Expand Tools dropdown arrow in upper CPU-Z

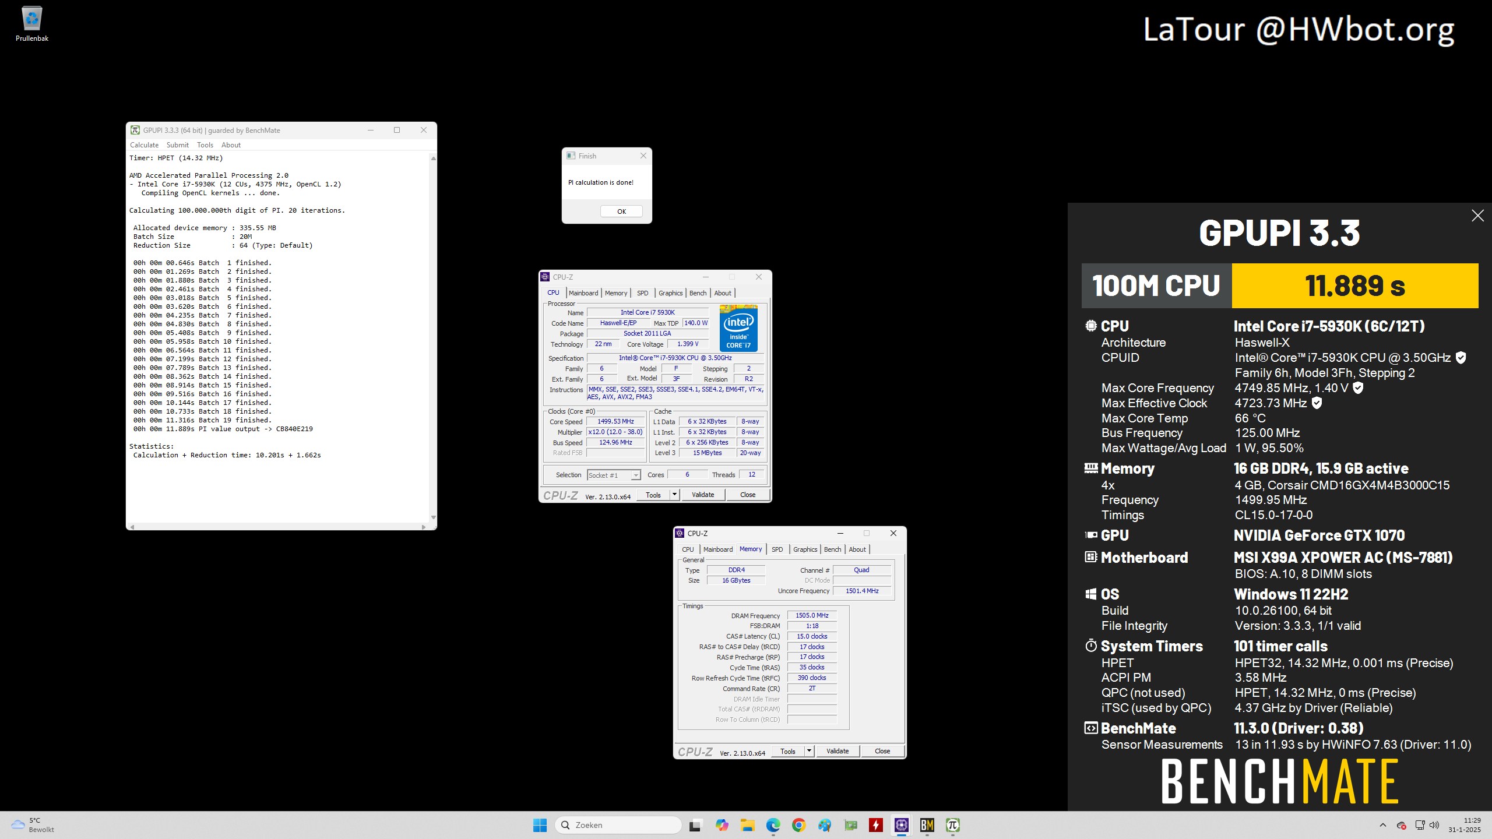(675, 495)
